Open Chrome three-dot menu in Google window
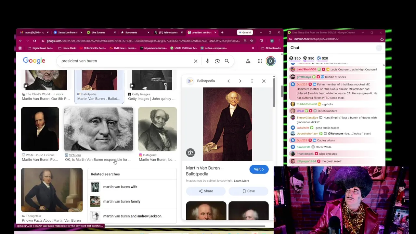Image resolution: width=416 pixels, height=234 pixels. coord(279,41)
